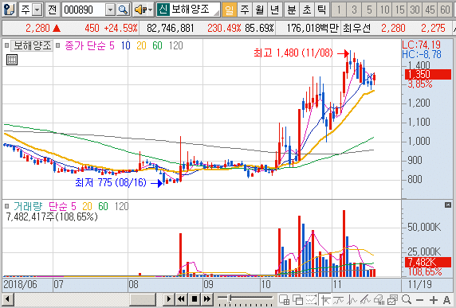
Task: Click the stop button
Action: tap(195, 299)
